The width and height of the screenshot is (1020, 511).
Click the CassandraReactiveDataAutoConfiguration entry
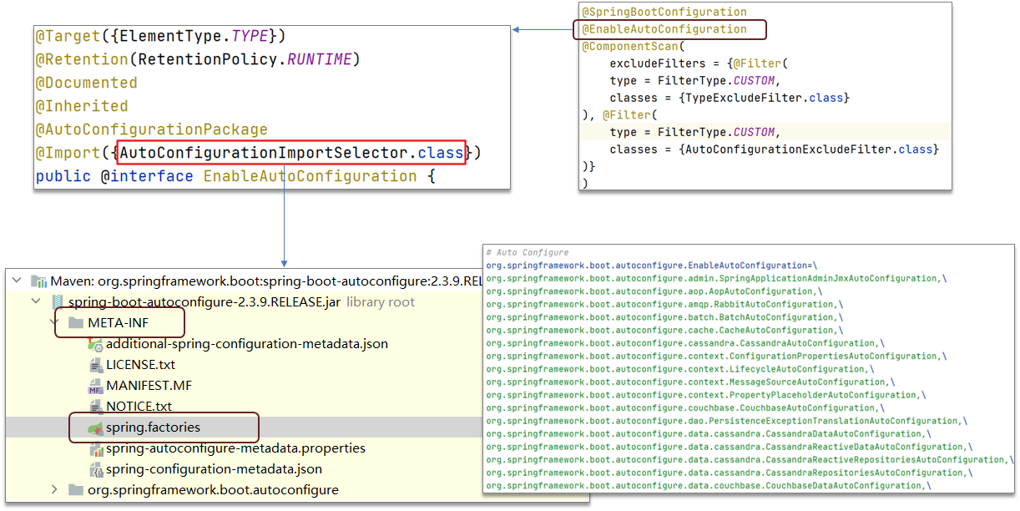click(x=730, y=447)
